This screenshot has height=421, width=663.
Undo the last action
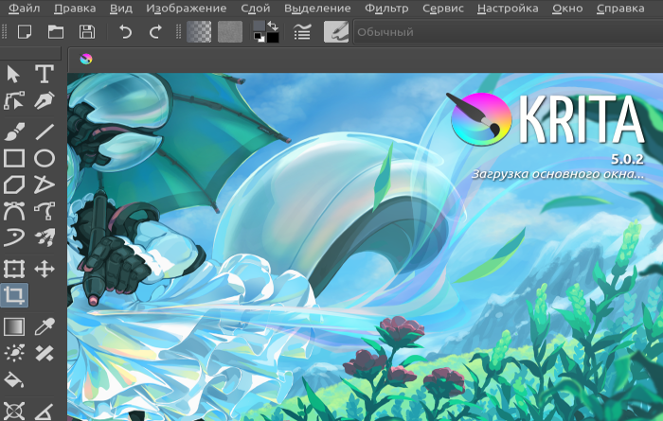click(125, 31)
